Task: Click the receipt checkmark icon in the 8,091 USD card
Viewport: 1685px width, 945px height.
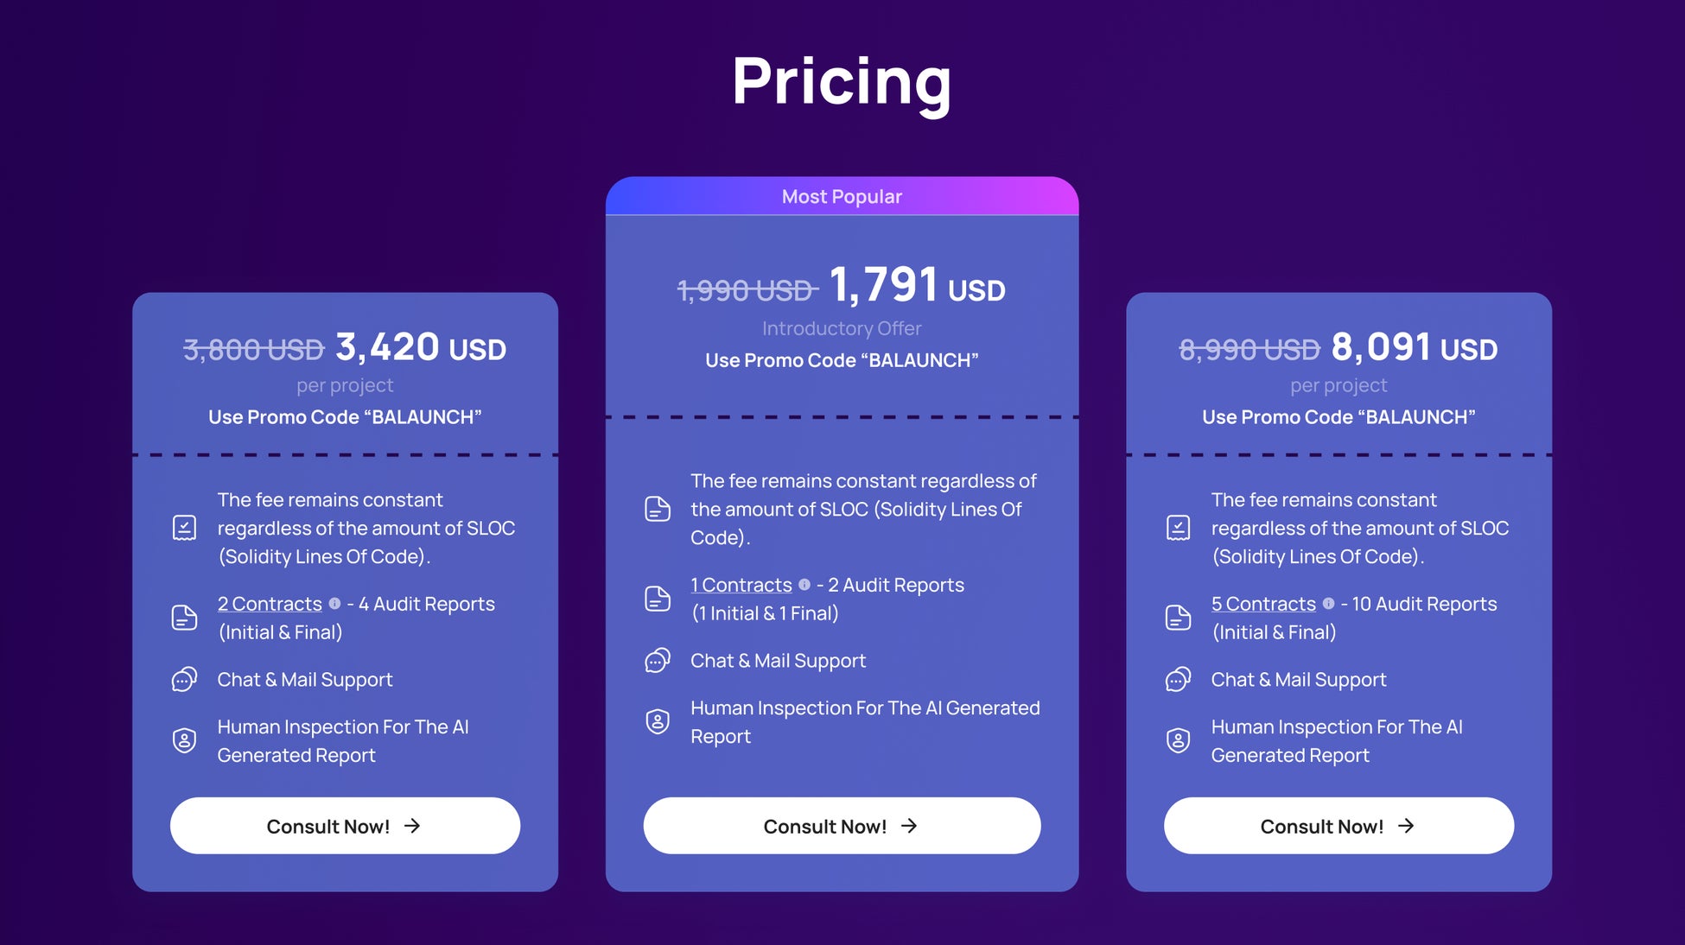Action: (x=1178, y=528)
